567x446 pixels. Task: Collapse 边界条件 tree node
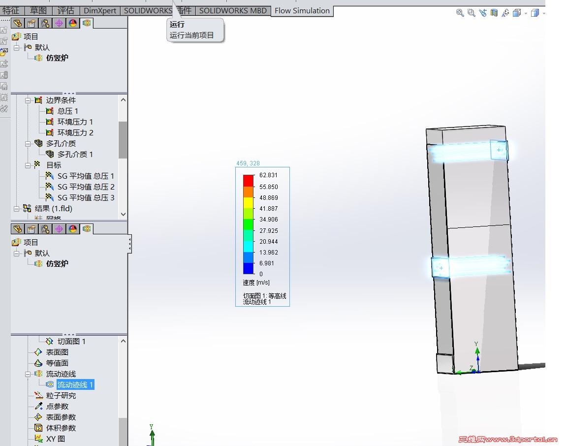click(x=28, y=100)
